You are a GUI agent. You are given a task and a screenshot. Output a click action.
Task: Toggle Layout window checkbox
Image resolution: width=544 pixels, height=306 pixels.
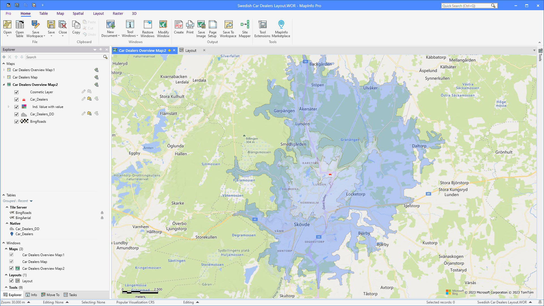tap(11, 281)
